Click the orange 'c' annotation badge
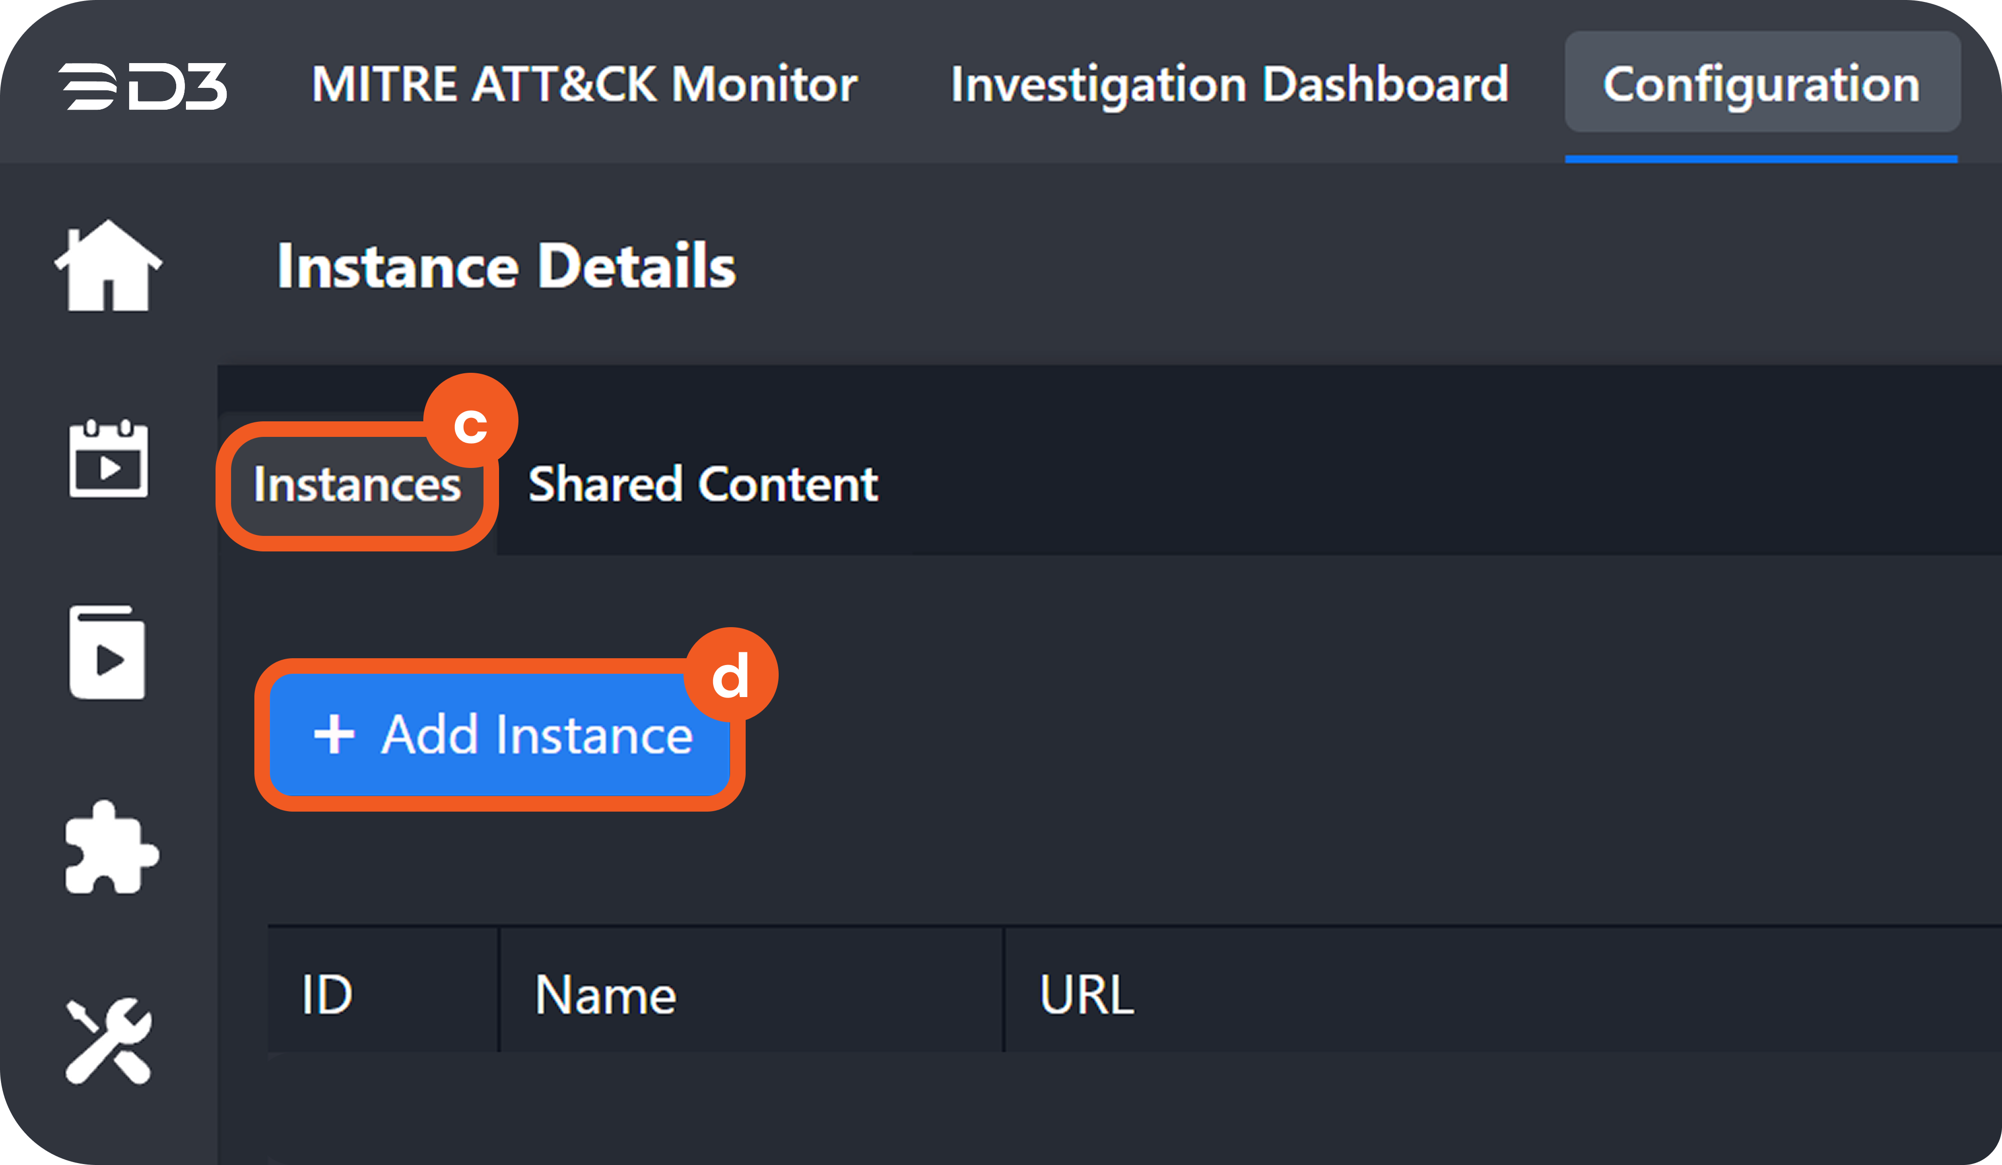2002x1165 pixels. [x=470, y=422]
